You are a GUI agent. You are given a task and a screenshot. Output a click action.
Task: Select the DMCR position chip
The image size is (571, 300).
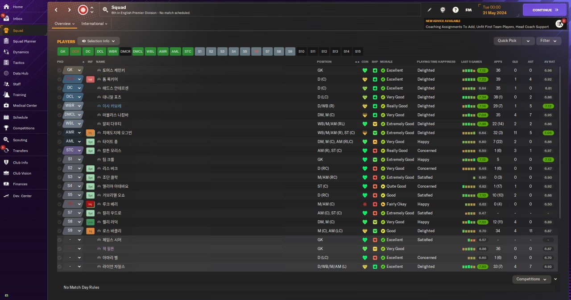(x=125, y=51)
